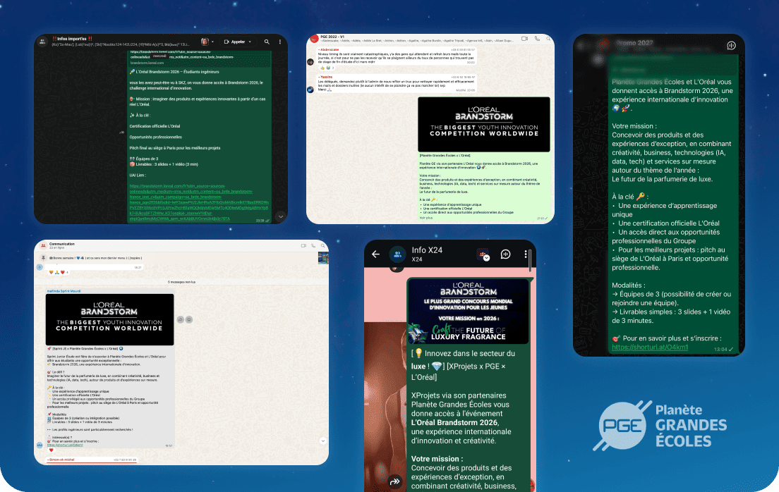The image size is (779, 492).
Task: Open PGE 2022 - V1 group avatar
Action: coord(313,39)
